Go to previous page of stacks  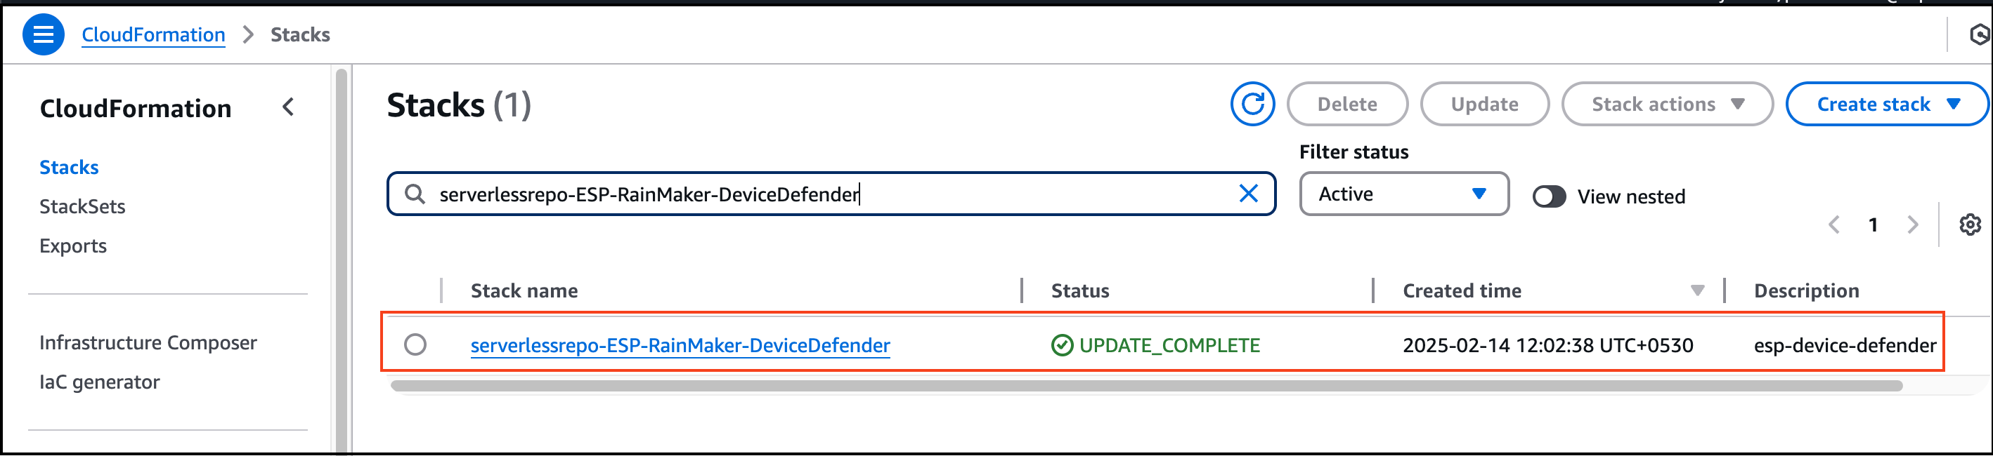point(1833,225)
